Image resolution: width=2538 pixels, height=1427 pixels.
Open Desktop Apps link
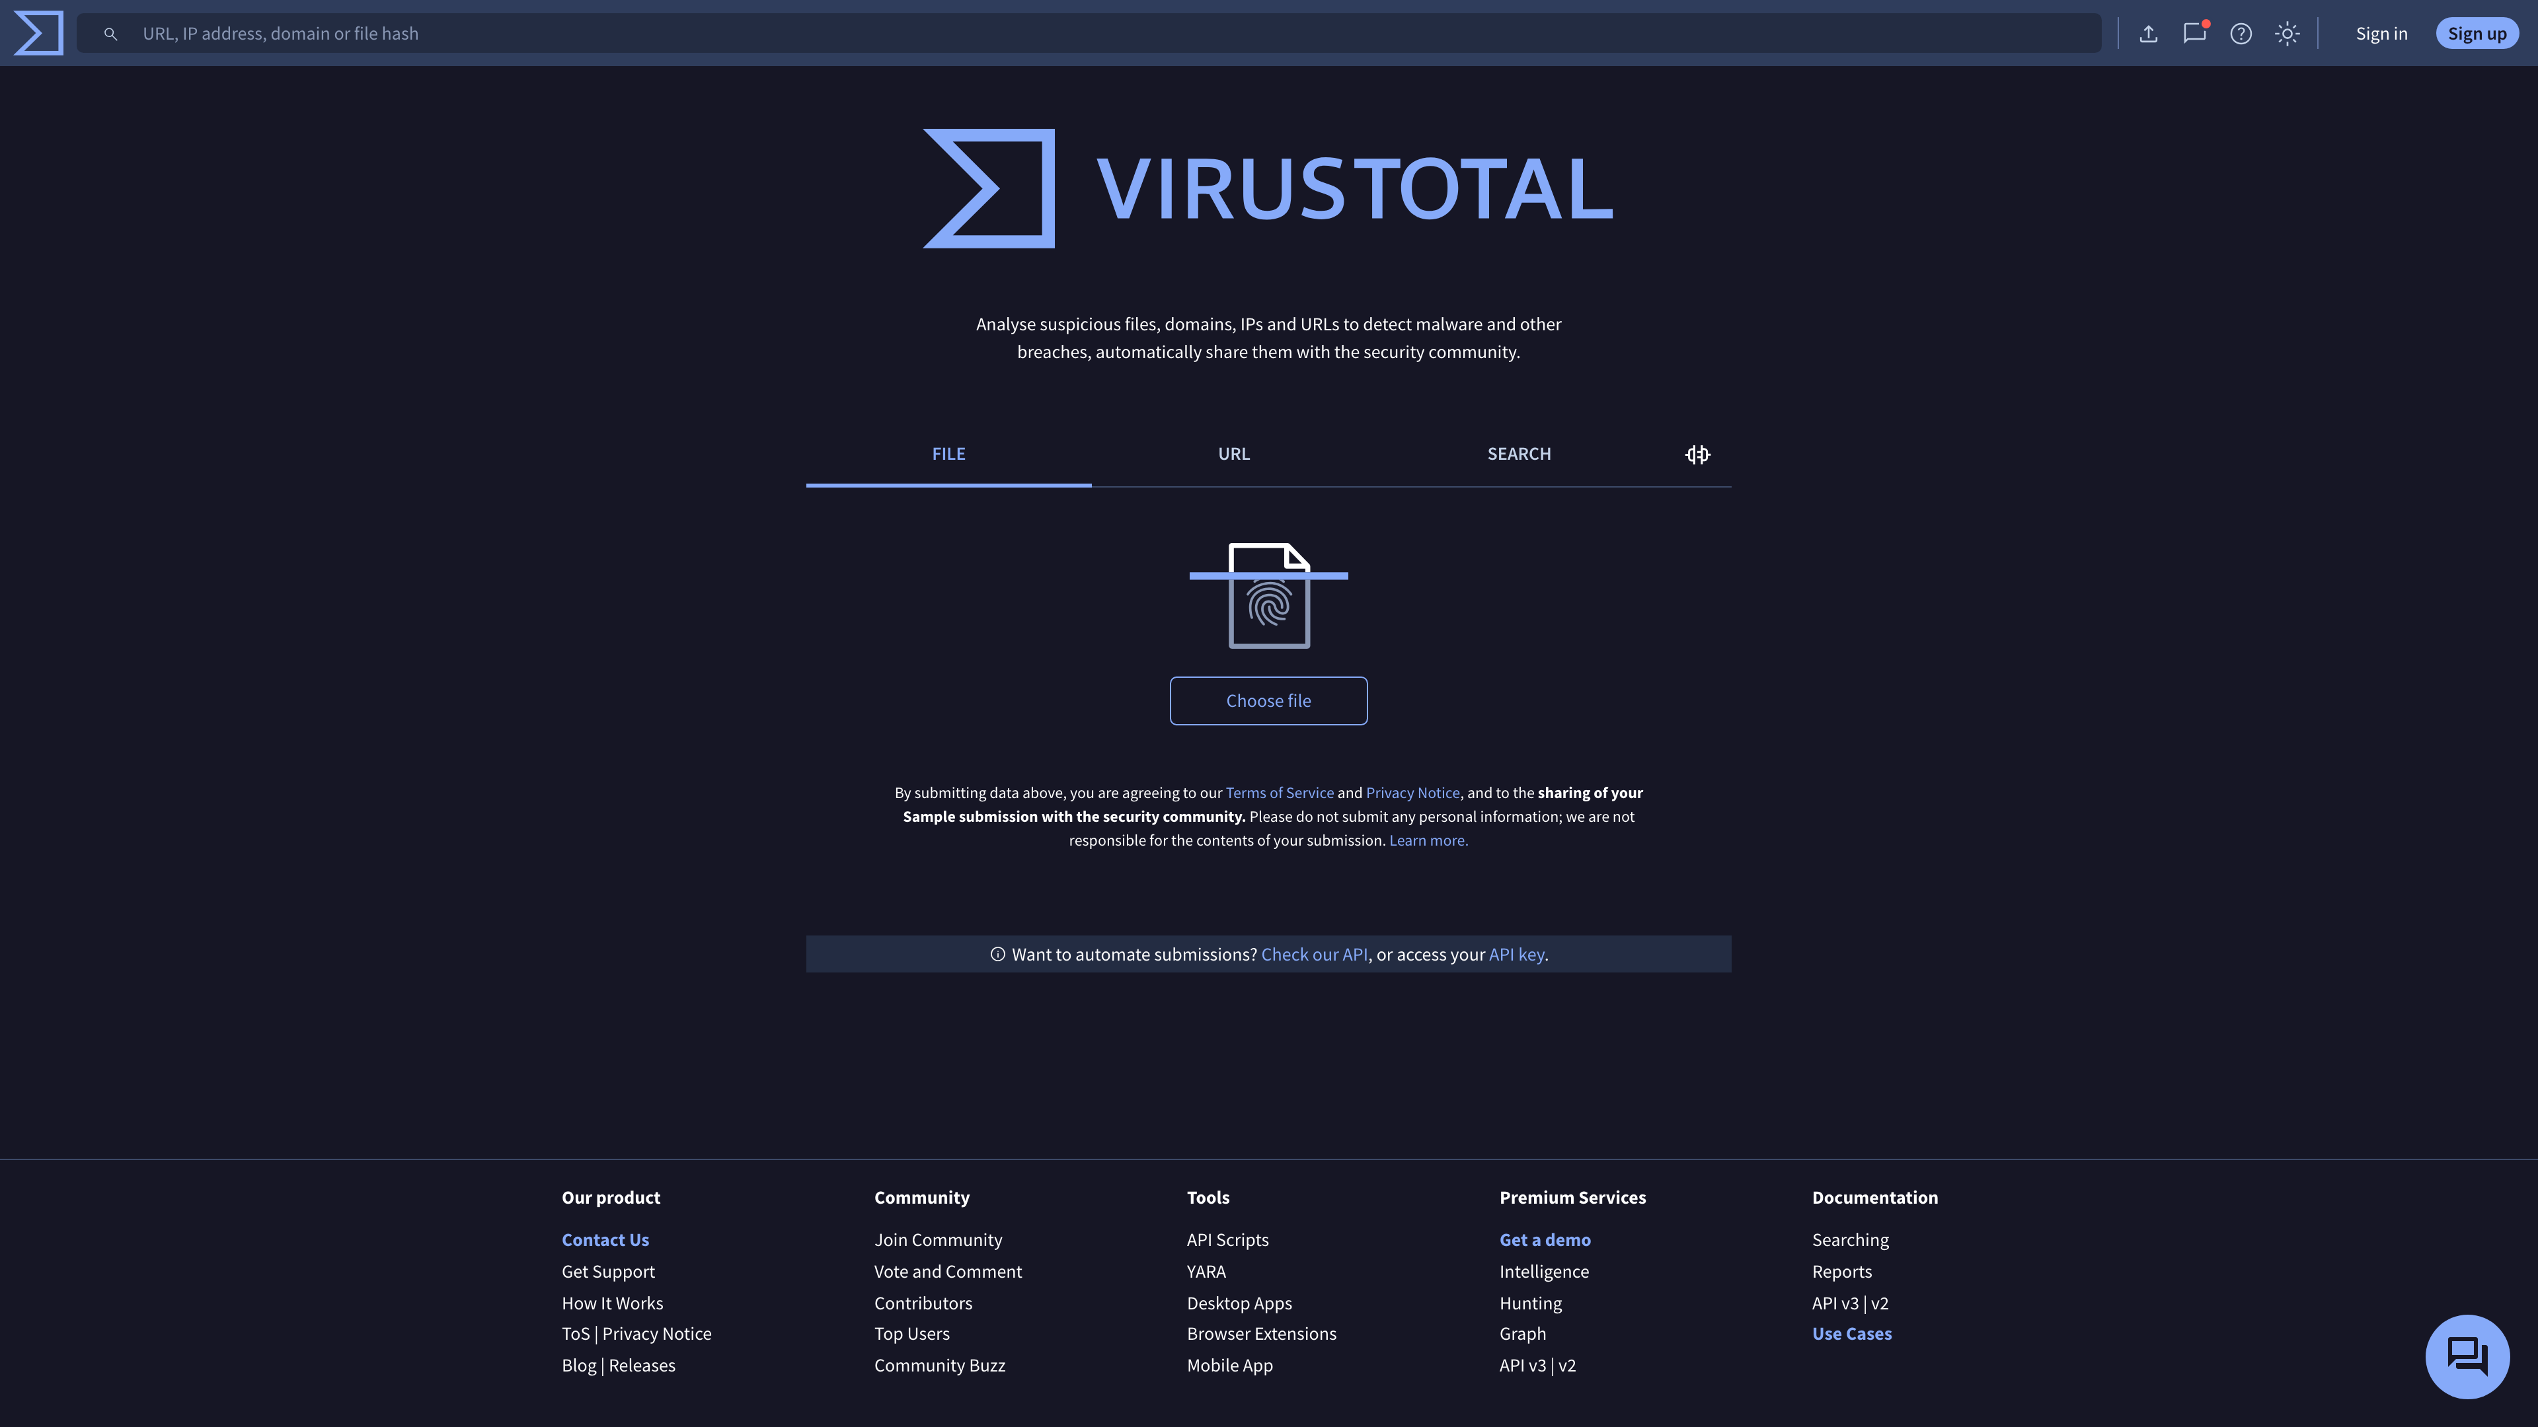point(1239,1303)
